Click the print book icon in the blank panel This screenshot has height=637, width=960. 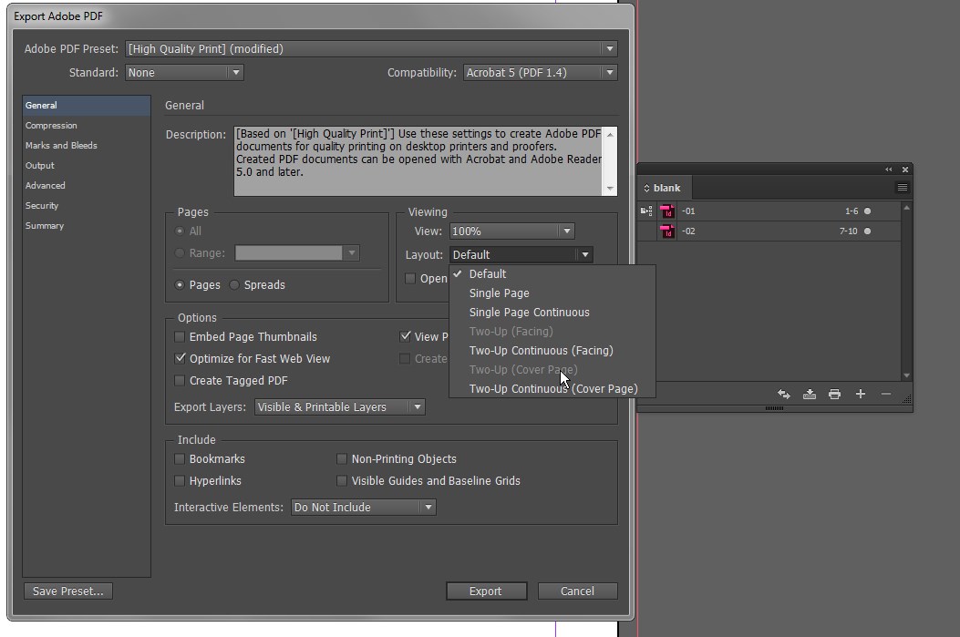pyautogui.click(x=834, y=394)
